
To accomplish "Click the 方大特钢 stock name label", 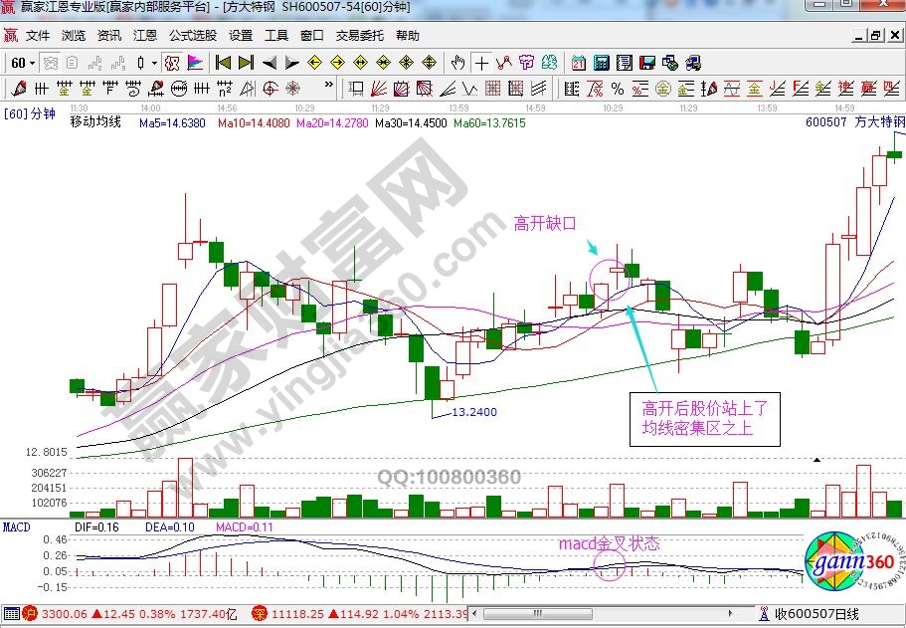I will click(x=879, y=122).
